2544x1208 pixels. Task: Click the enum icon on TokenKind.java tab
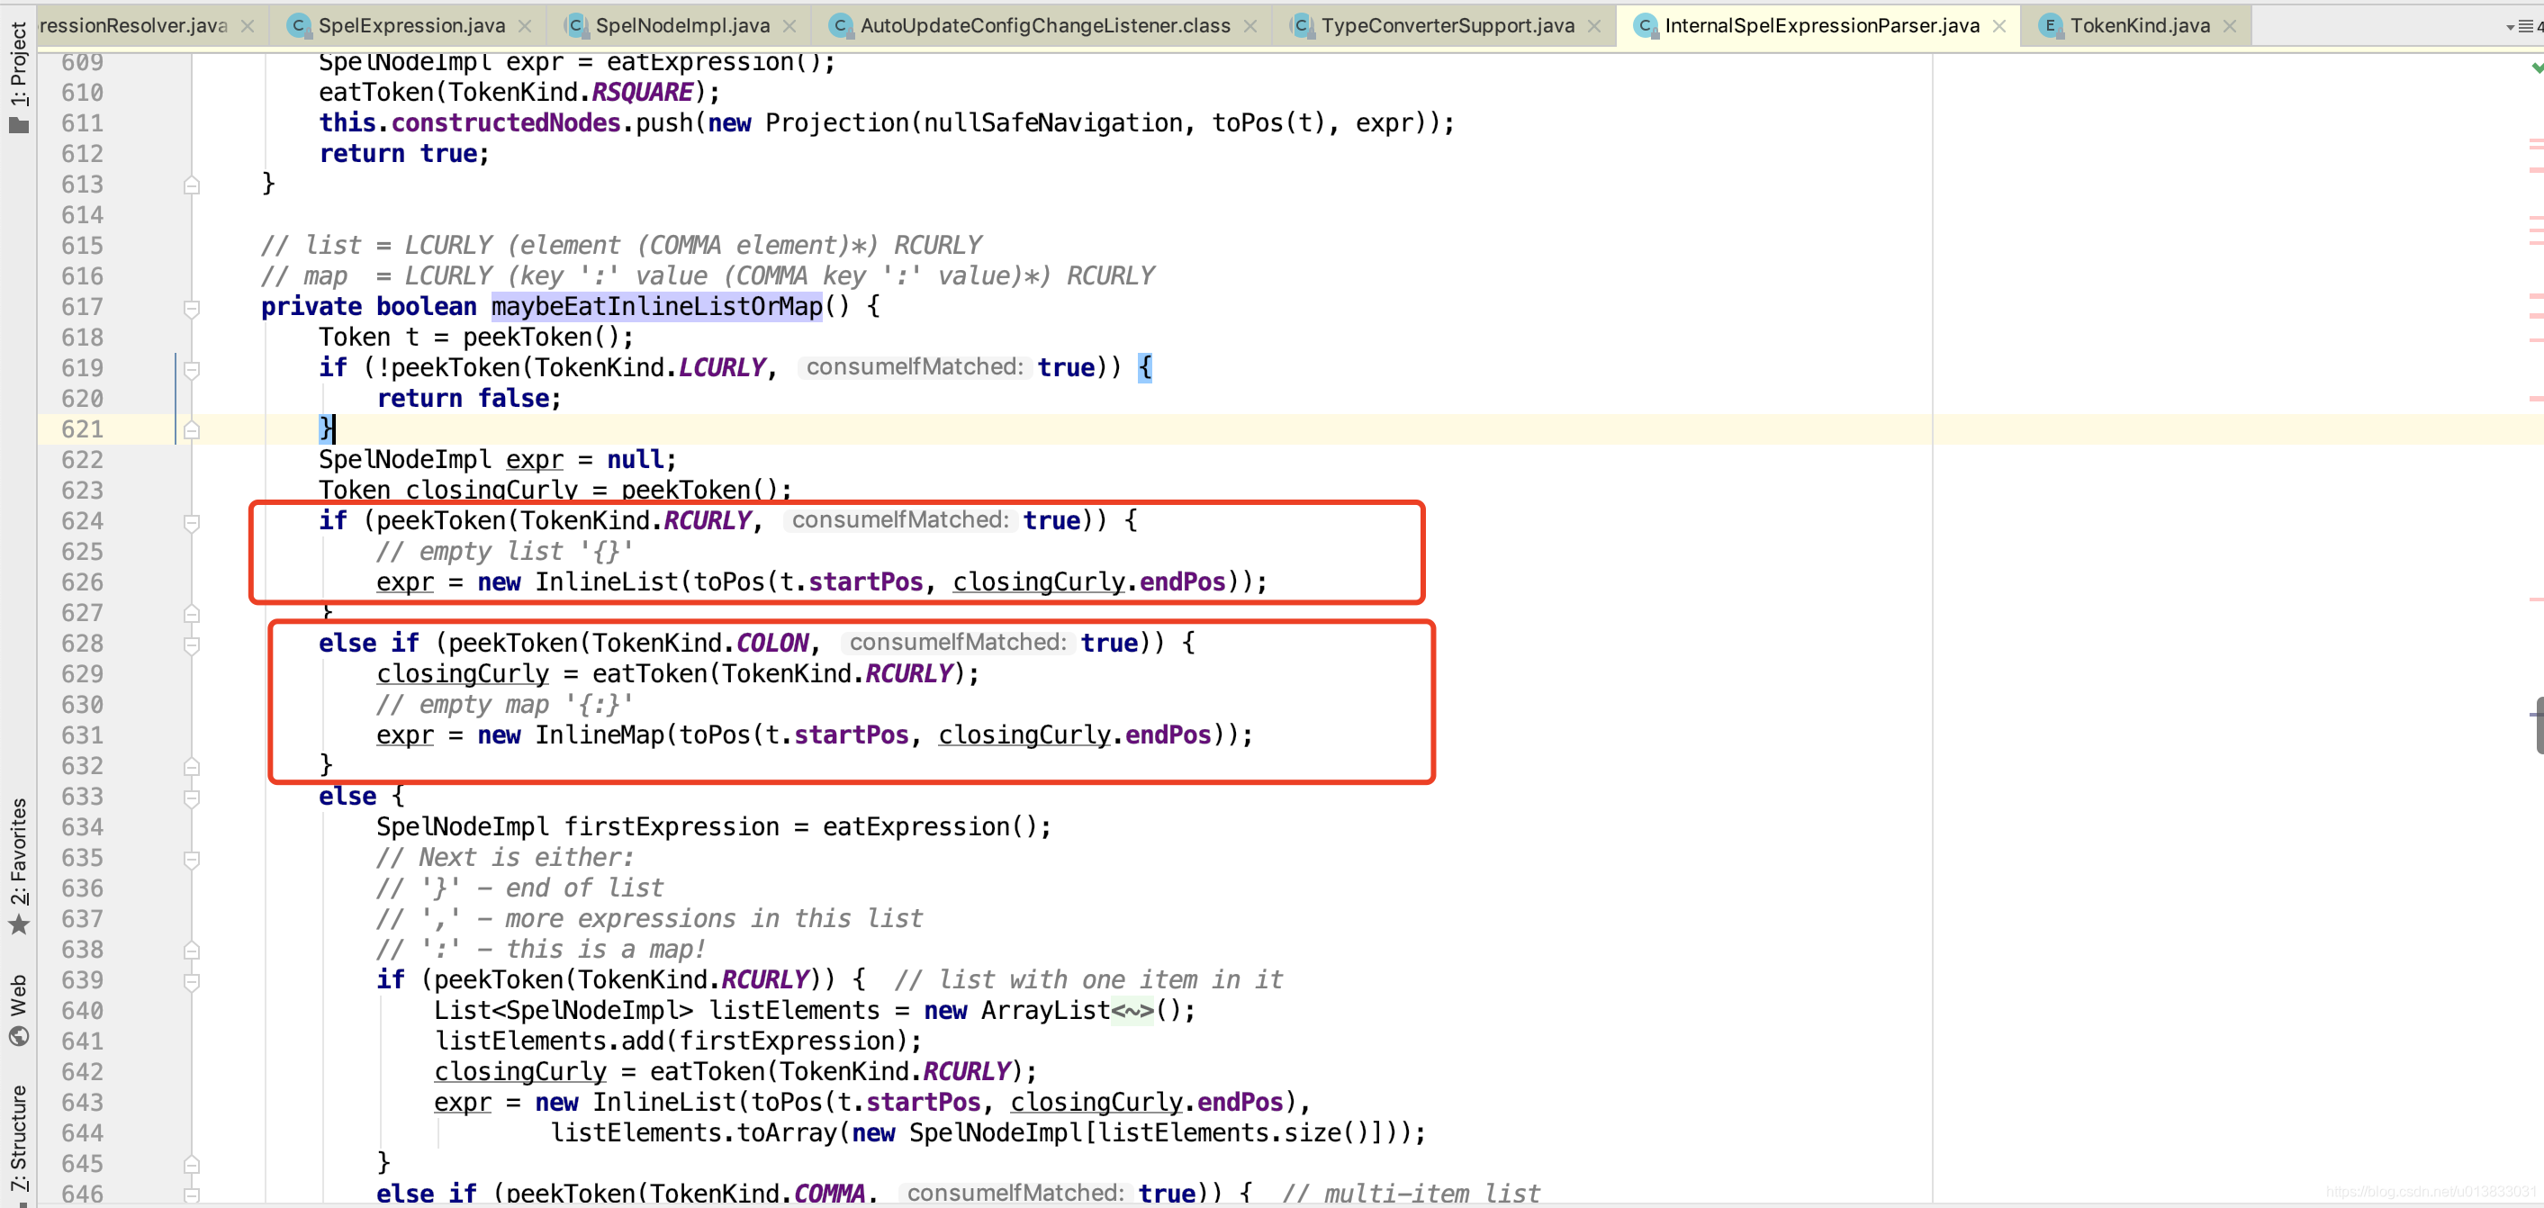[x=2052, y=26]
